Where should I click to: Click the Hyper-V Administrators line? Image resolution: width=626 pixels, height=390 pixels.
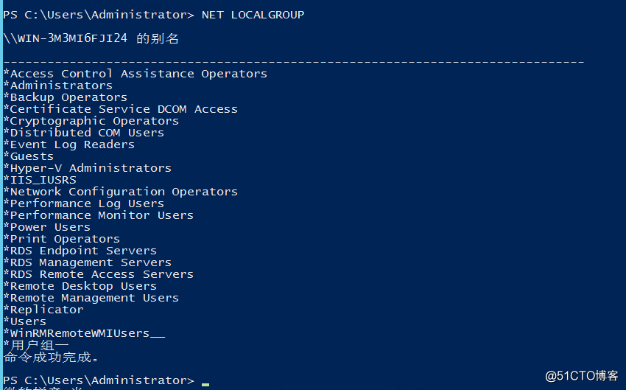(x=90, y=168)
